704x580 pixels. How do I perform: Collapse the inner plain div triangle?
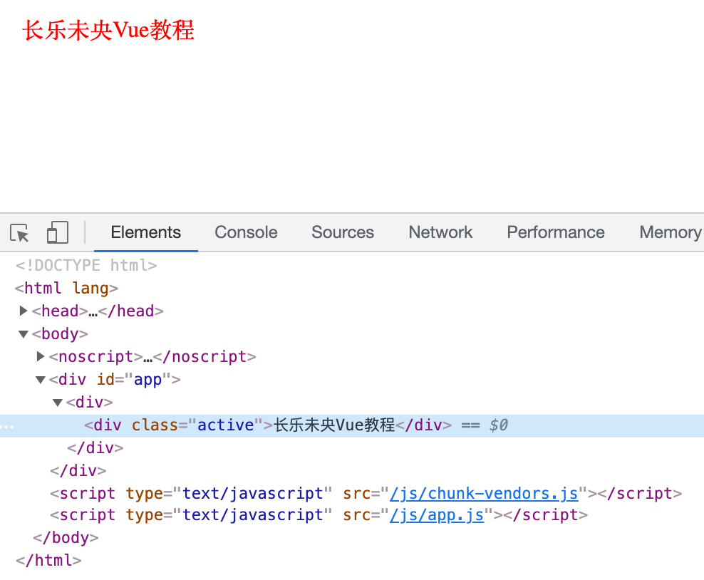click(58, 403)
